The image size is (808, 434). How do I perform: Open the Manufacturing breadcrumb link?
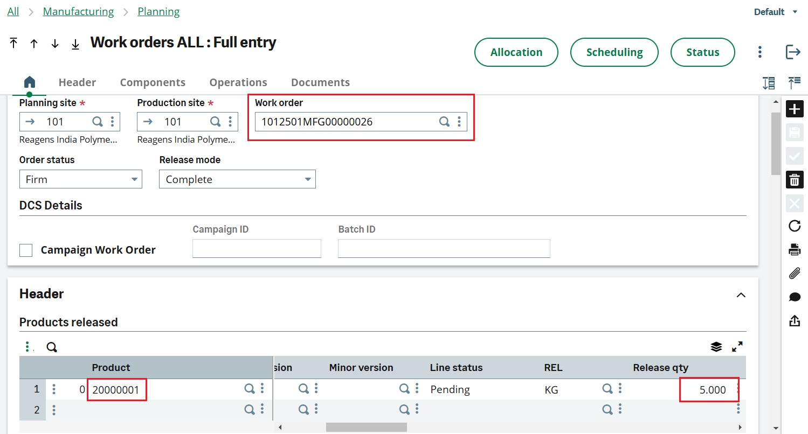[78, 11]
